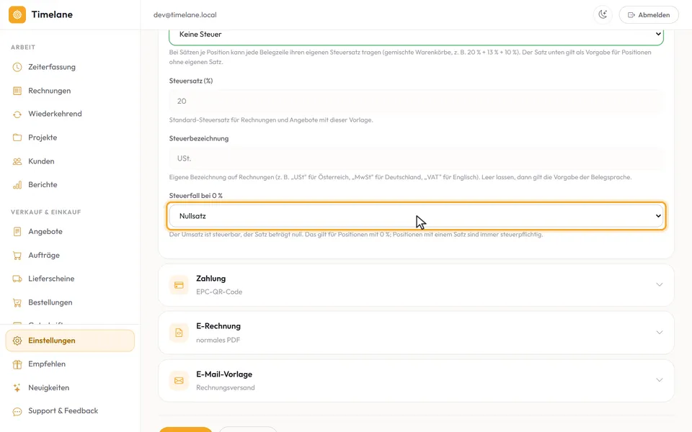Expand the E-Rechnung section chevron
Viewport: 692px width, 432px height.
[660, 333]
